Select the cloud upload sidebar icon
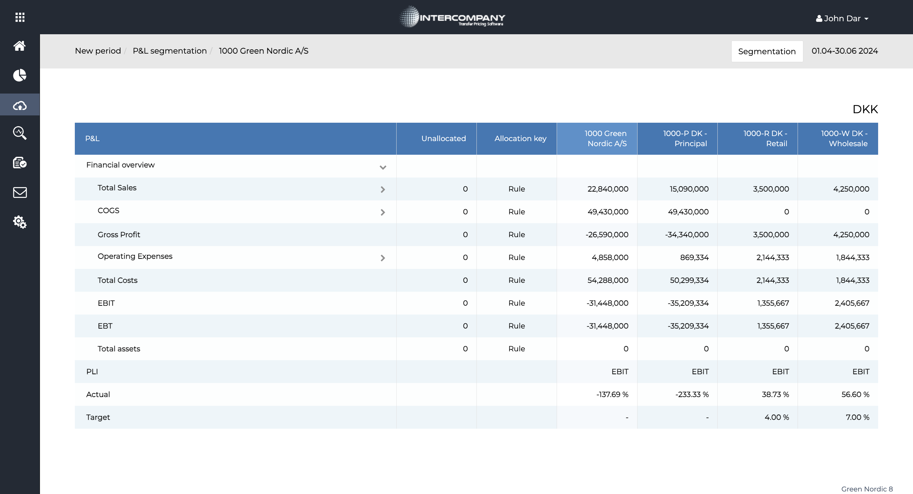This screenshot has width=913, height=494. point(19,105)
